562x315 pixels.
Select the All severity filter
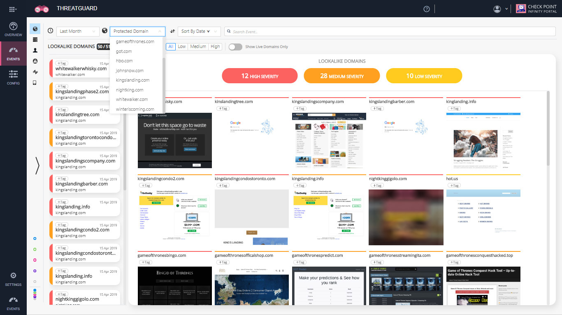pyautogui.click(x=171, y=47)
